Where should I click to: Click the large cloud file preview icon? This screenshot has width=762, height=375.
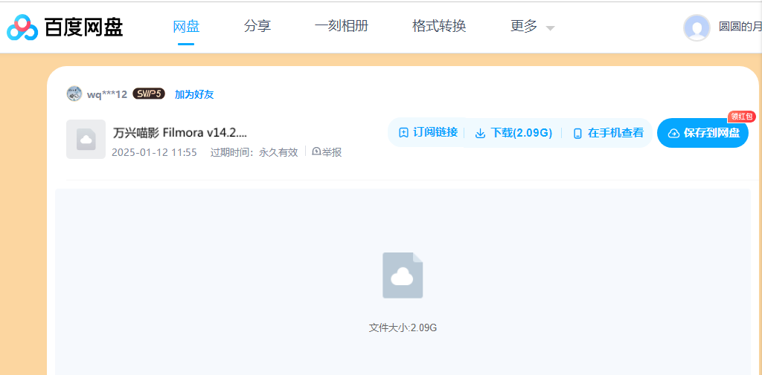click(x=403, y=275)
